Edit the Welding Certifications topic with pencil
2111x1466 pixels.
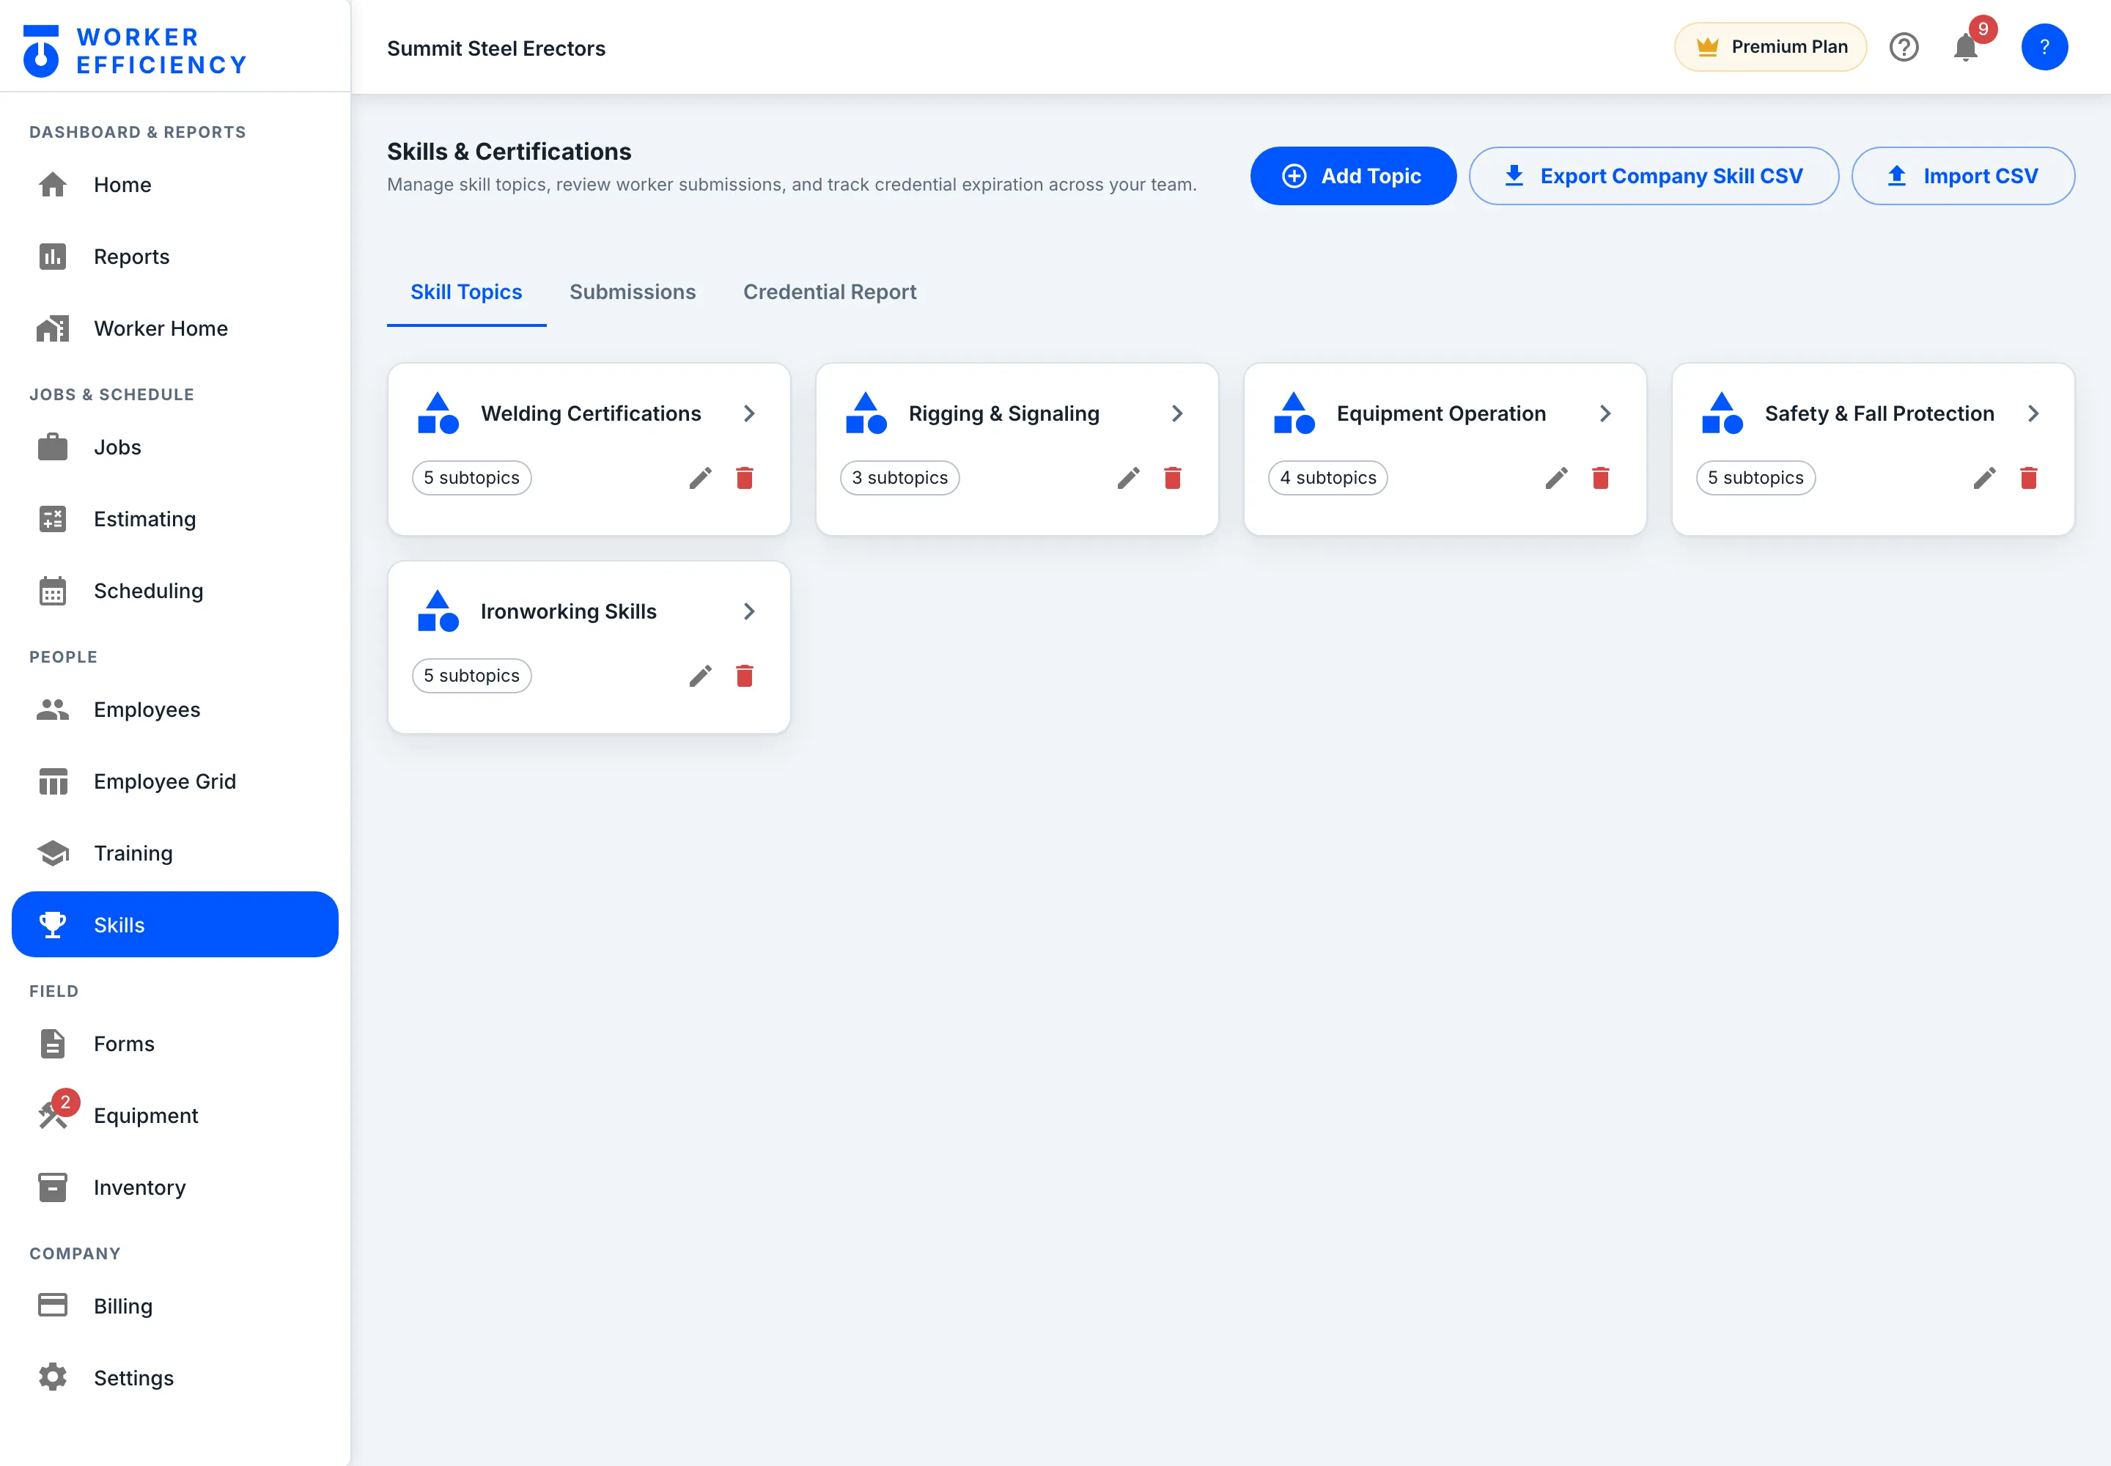click(x=700, y=478)
